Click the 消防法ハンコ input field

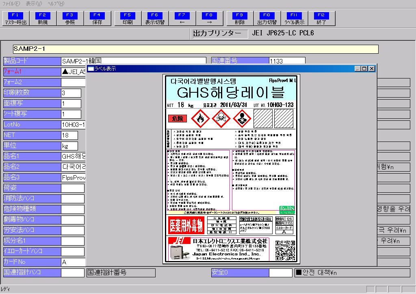(x=73, y=199)
